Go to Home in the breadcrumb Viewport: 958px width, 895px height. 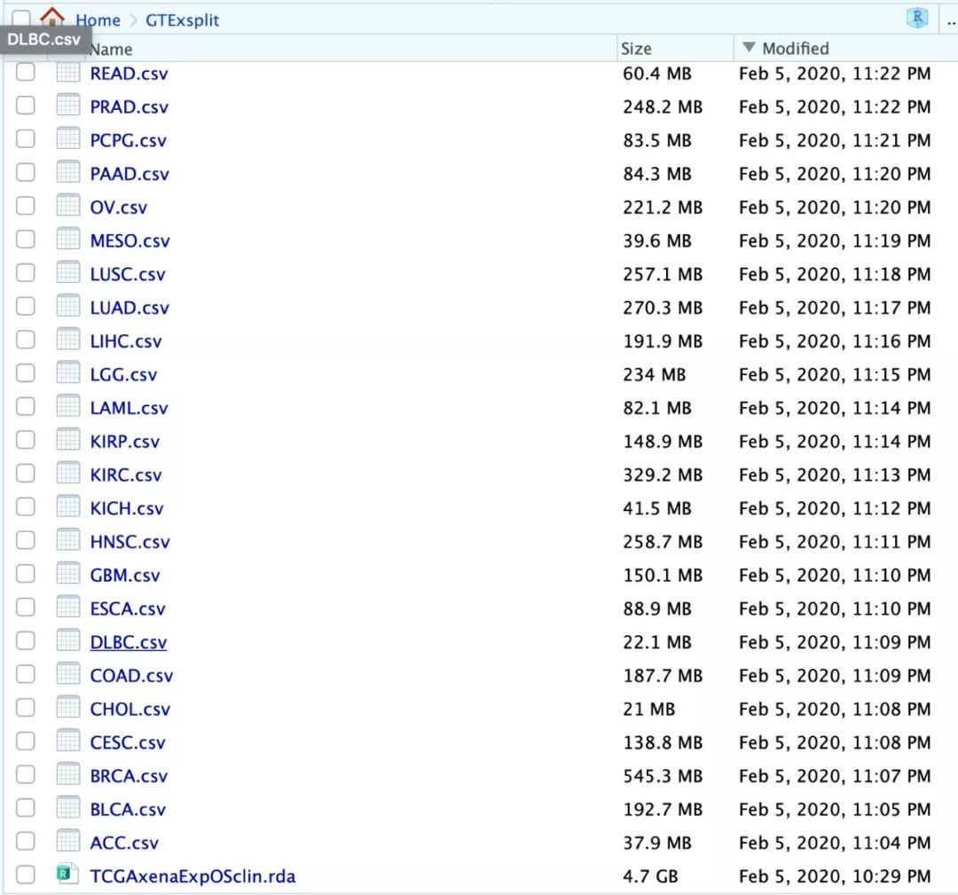coord(98,20)
